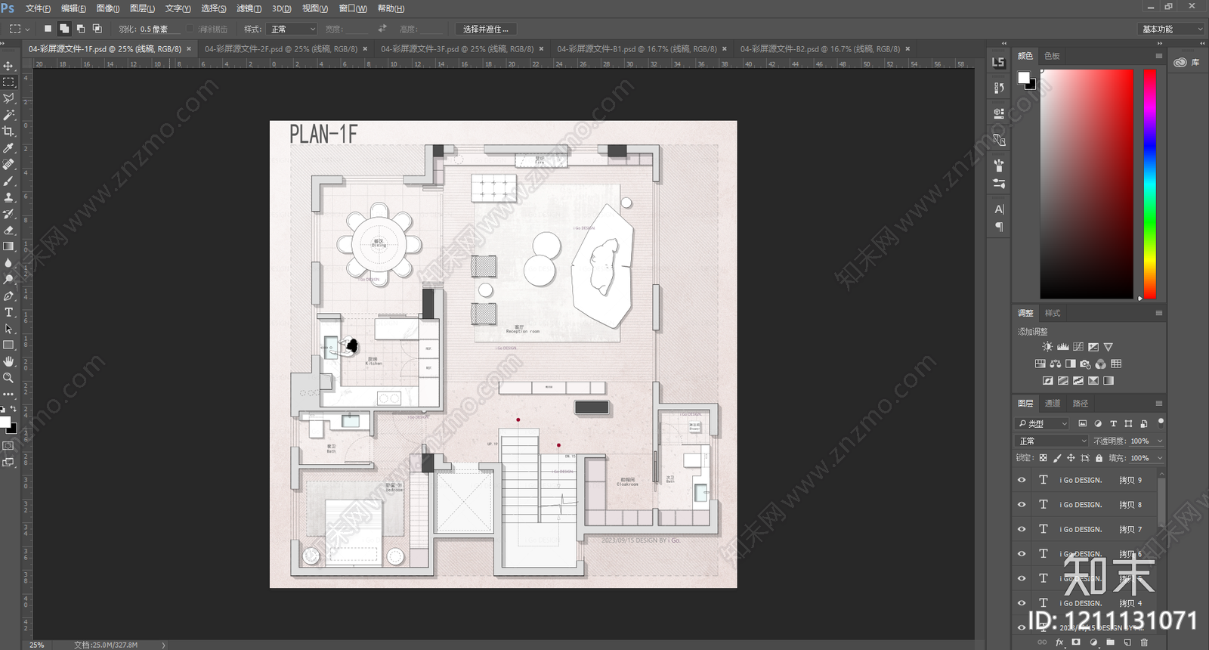Select the Polygonal Lasso tool
The width and height of the screenshot is (1209, 650).
click(8, 98)
